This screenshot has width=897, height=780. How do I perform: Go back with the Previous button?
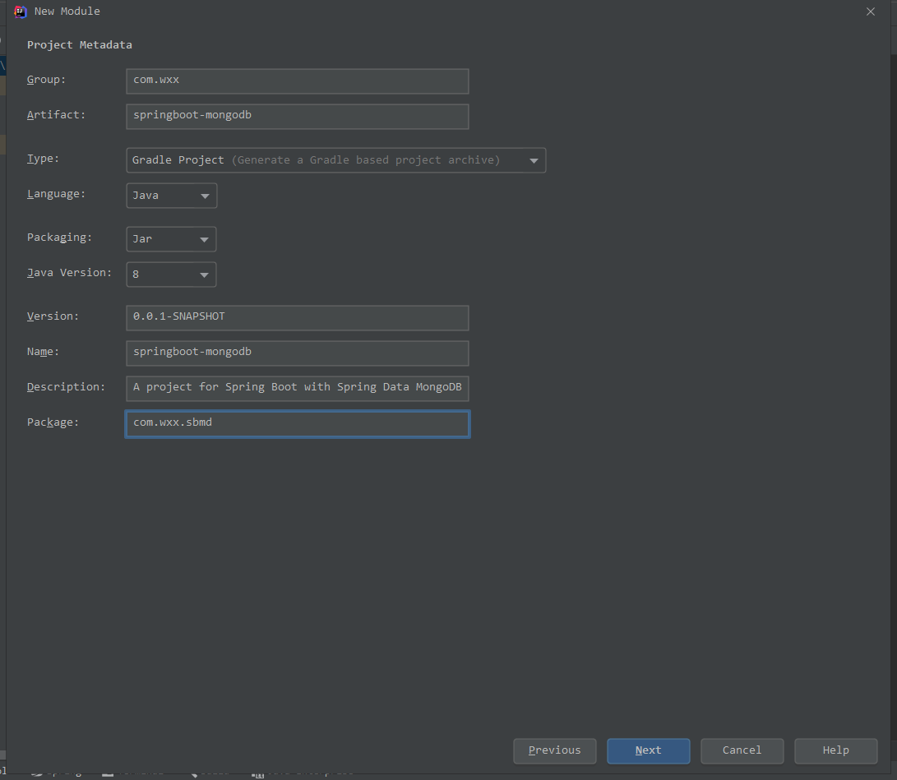click(x=555, y=751)
